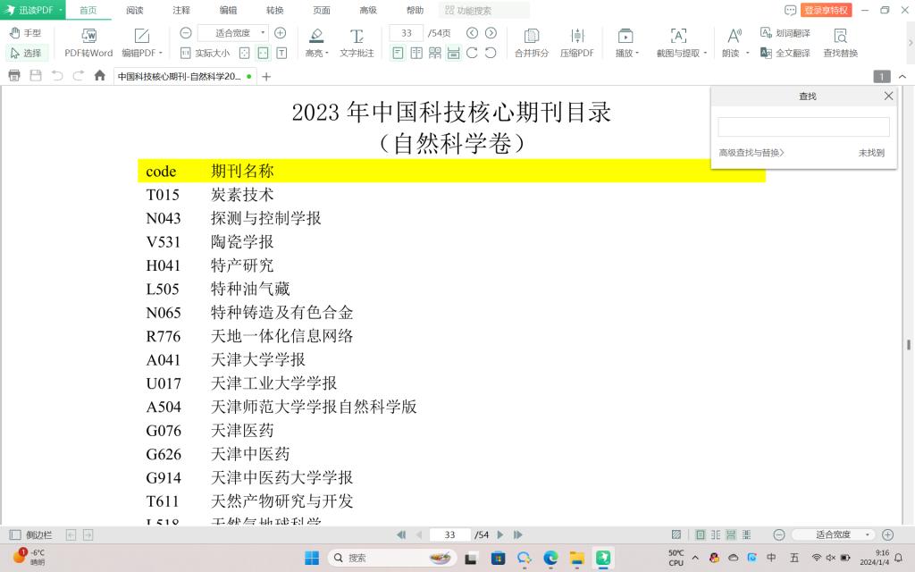Click the print icon in quick toolbar
The height and width of the screenshot is (572, 915).
coord(14,76)
